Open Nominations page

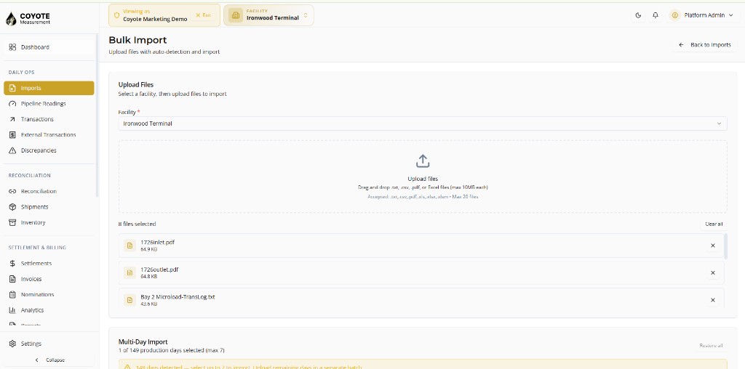click(x=49, y=294)
